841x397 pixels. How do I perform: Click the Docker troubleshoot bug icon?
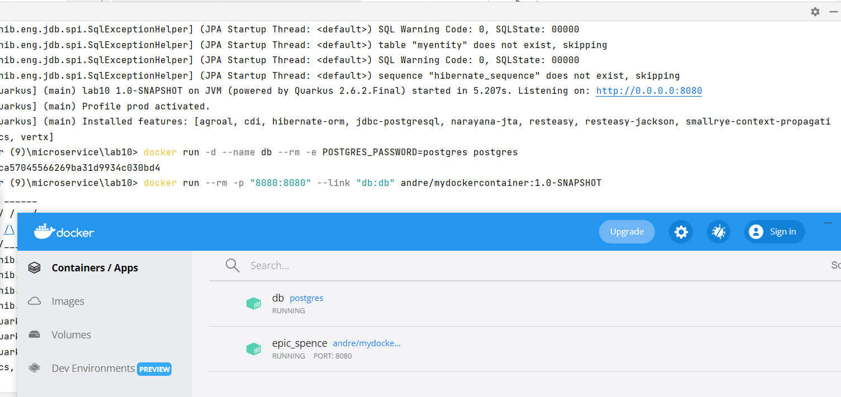pos(719,232)
